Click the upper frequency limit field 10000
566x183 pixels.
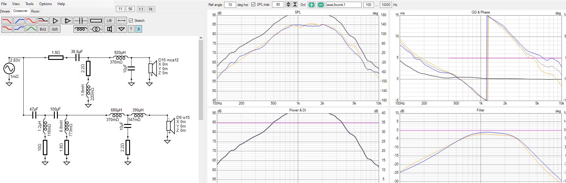386,4
